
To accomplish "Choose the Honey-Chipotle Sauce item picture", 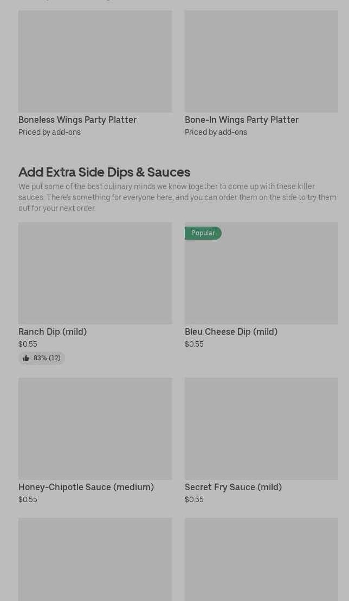I will point(95,429).
